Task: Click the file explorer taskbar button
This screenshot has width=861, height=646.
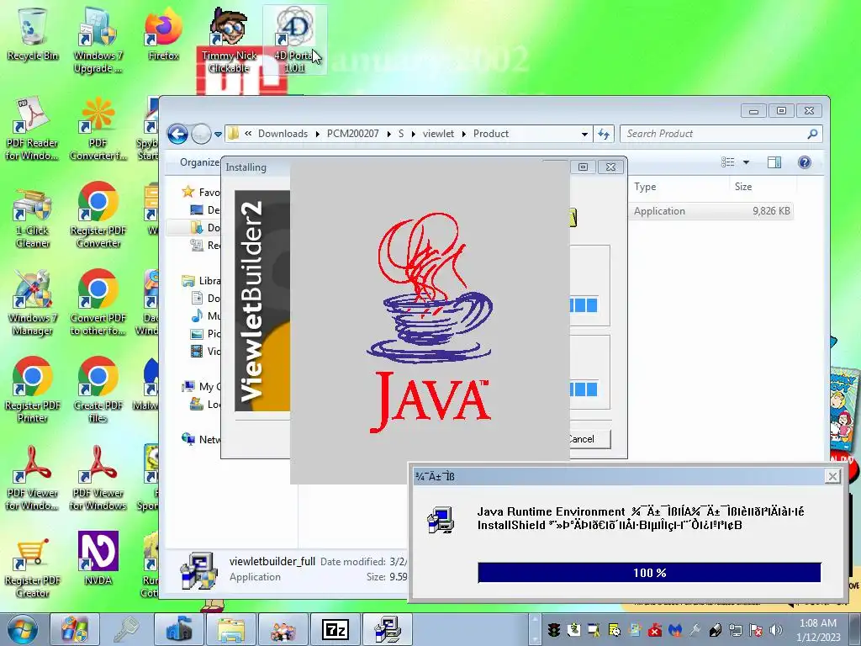Action: [x=230, y=629]
